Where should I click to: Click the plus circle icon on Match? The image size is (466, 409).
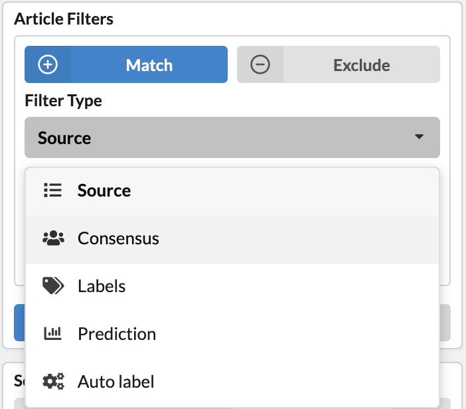point(48,64)
